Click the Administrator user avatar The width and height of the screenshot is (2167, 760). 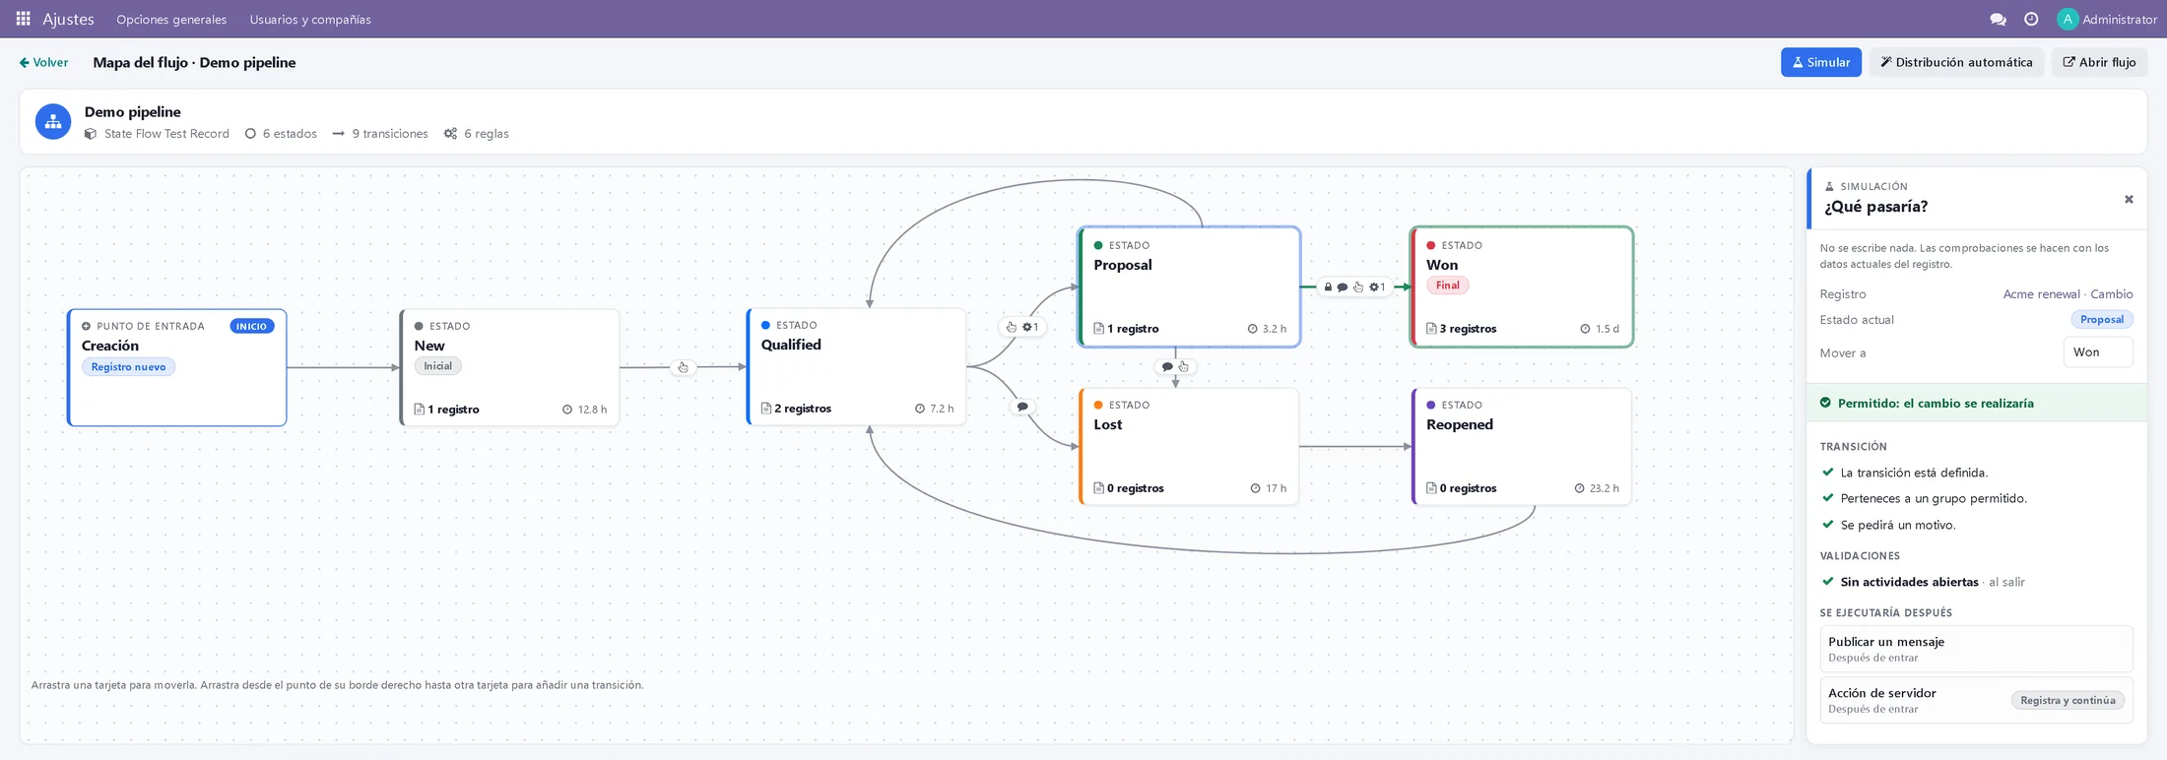click(2068, 19)
